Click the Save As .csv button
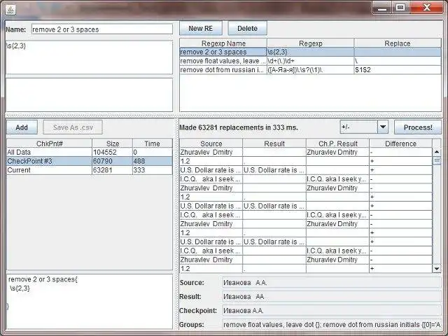The width and height of the screenshot is (448, 336). 73,127
